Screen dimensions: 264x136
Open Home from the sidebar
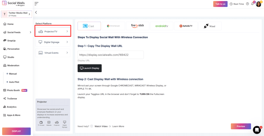tap(10, 24)
